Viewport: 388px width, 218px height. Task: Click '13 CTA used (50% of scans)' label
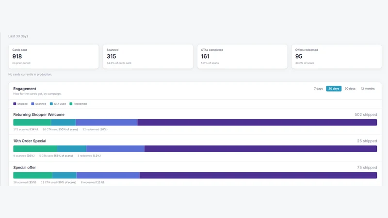(59, 182)
